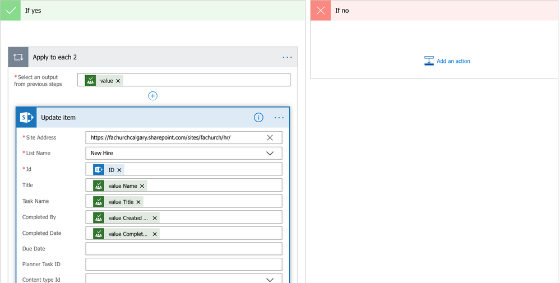This screenshot has width=560, height=283.
Task: Click the SharePoint icon on Update item
Action: (26, 118)
